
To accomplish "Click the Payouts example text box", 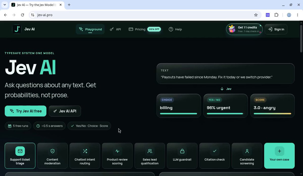I will tap(225, 74).
